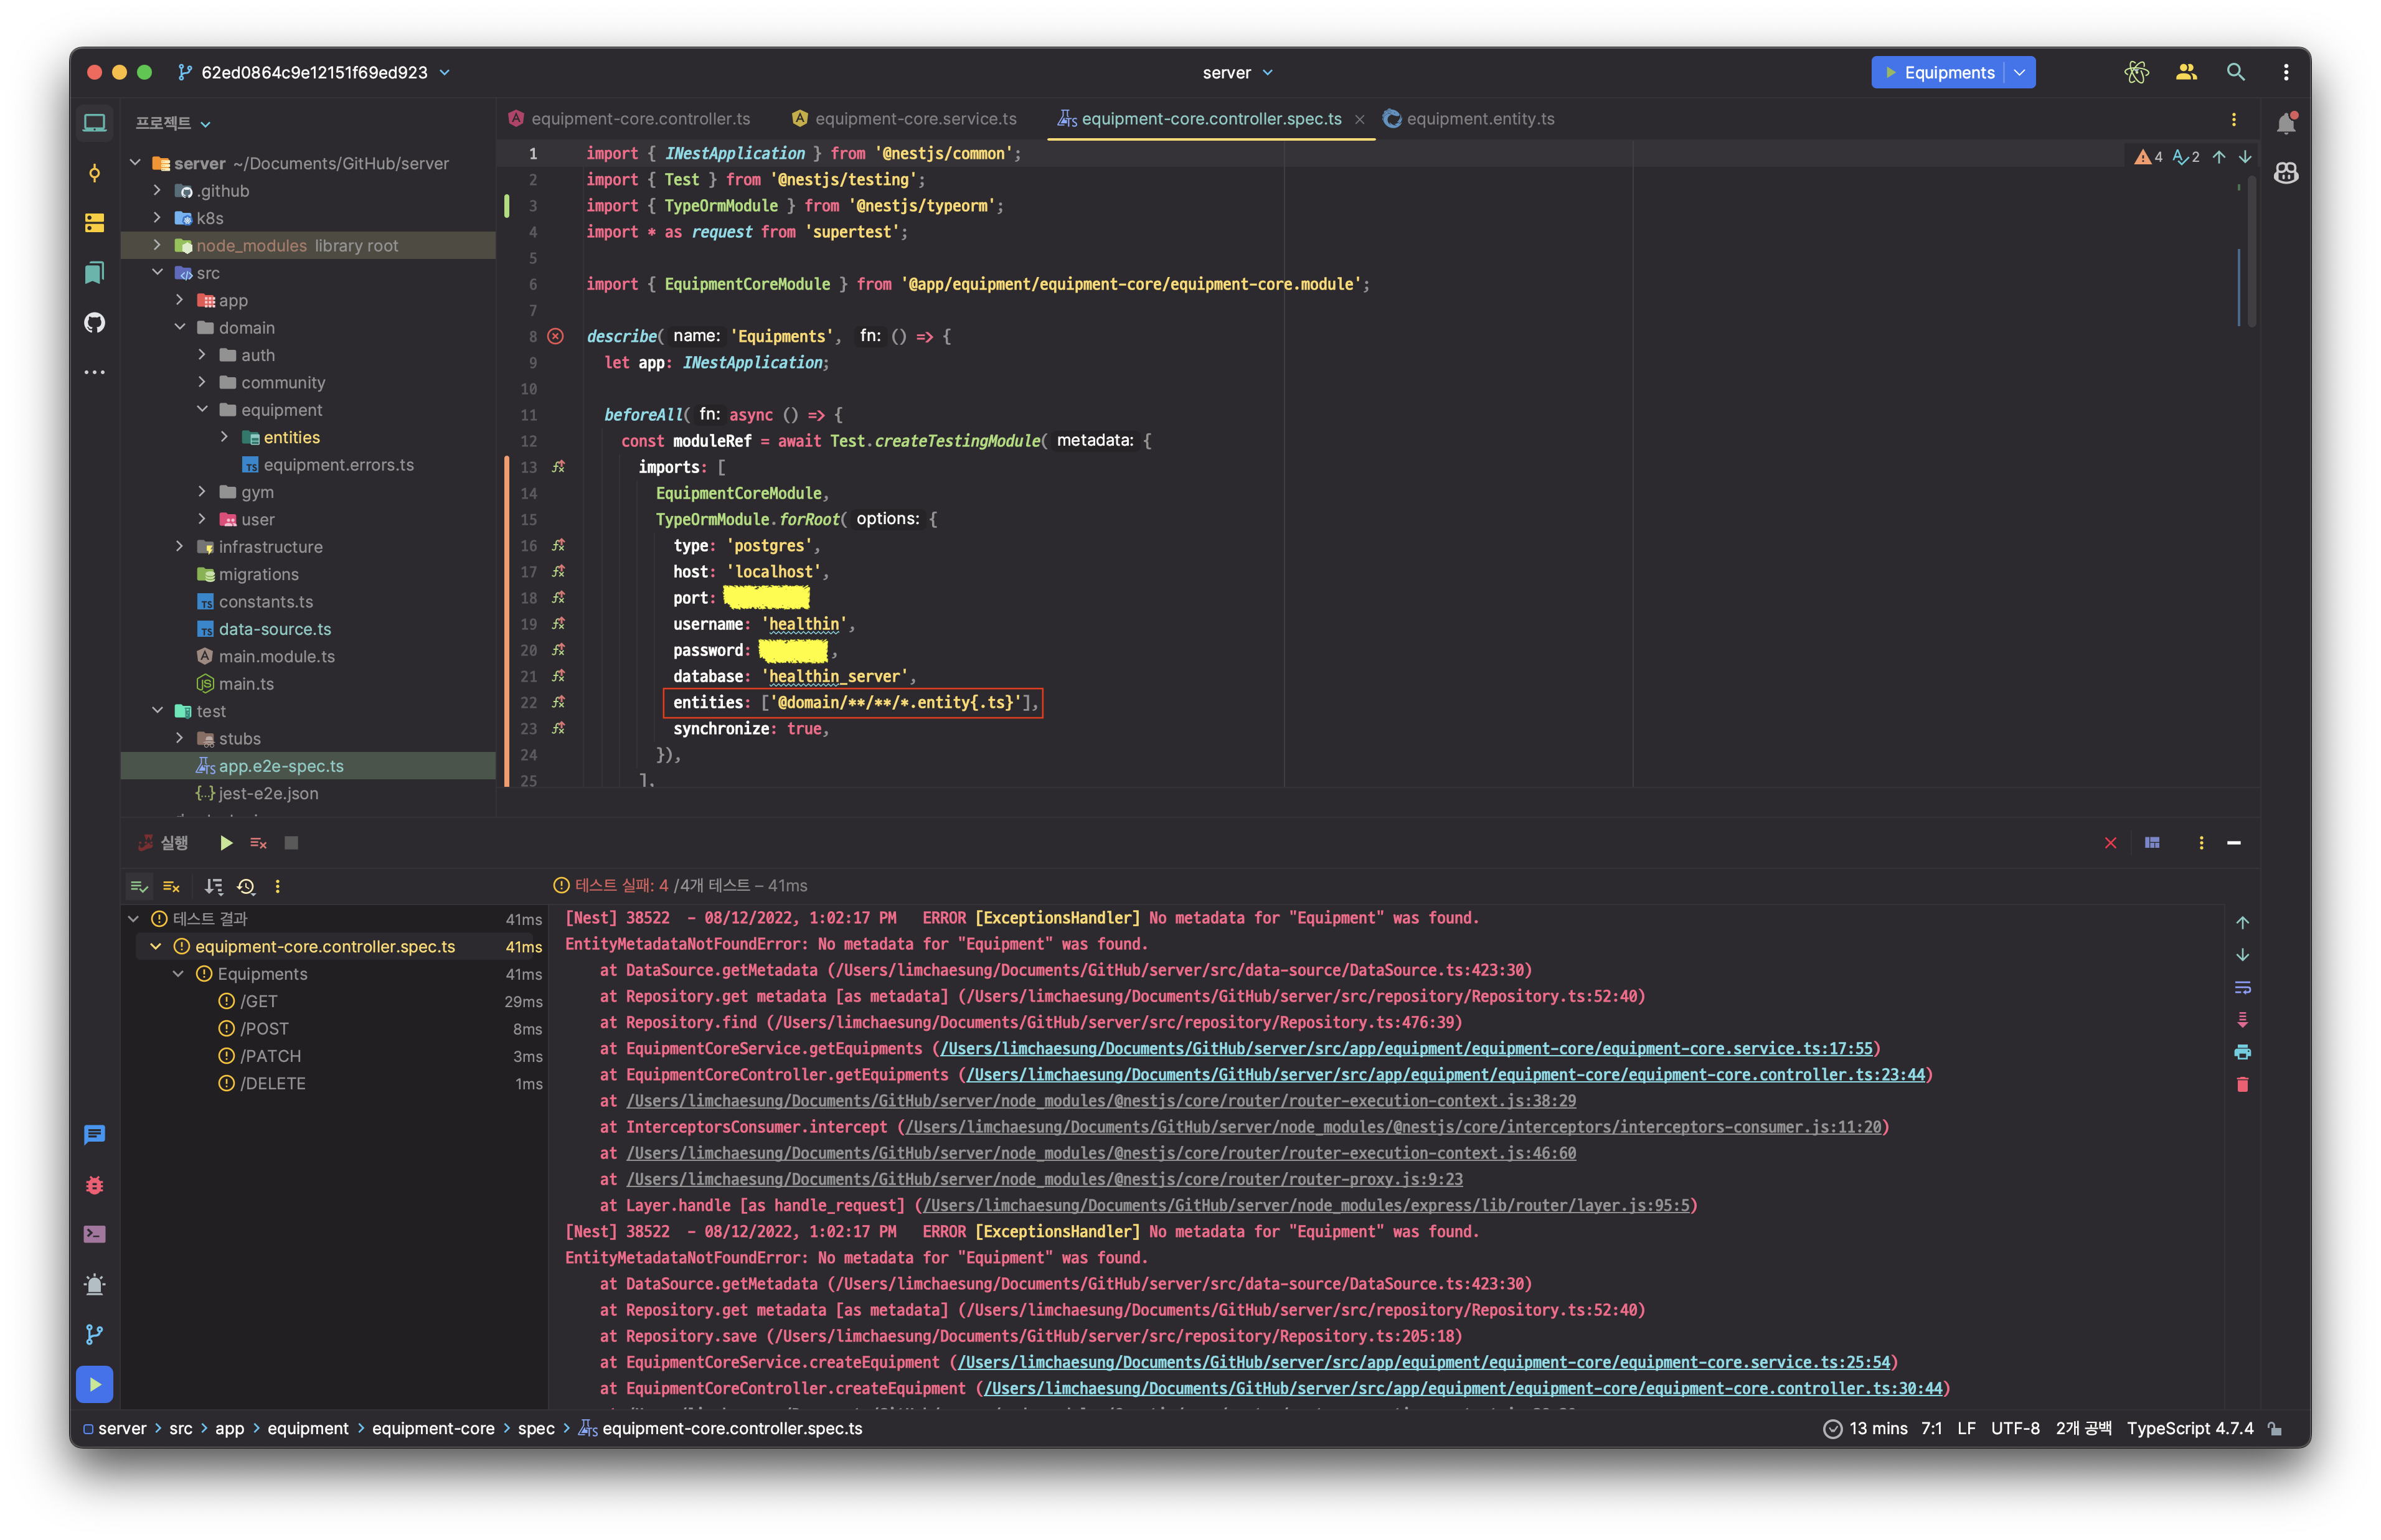Select the /POST test result
This screenshot has width=2381, height=1540.
pyautogui.click(x=264, y=1028)
